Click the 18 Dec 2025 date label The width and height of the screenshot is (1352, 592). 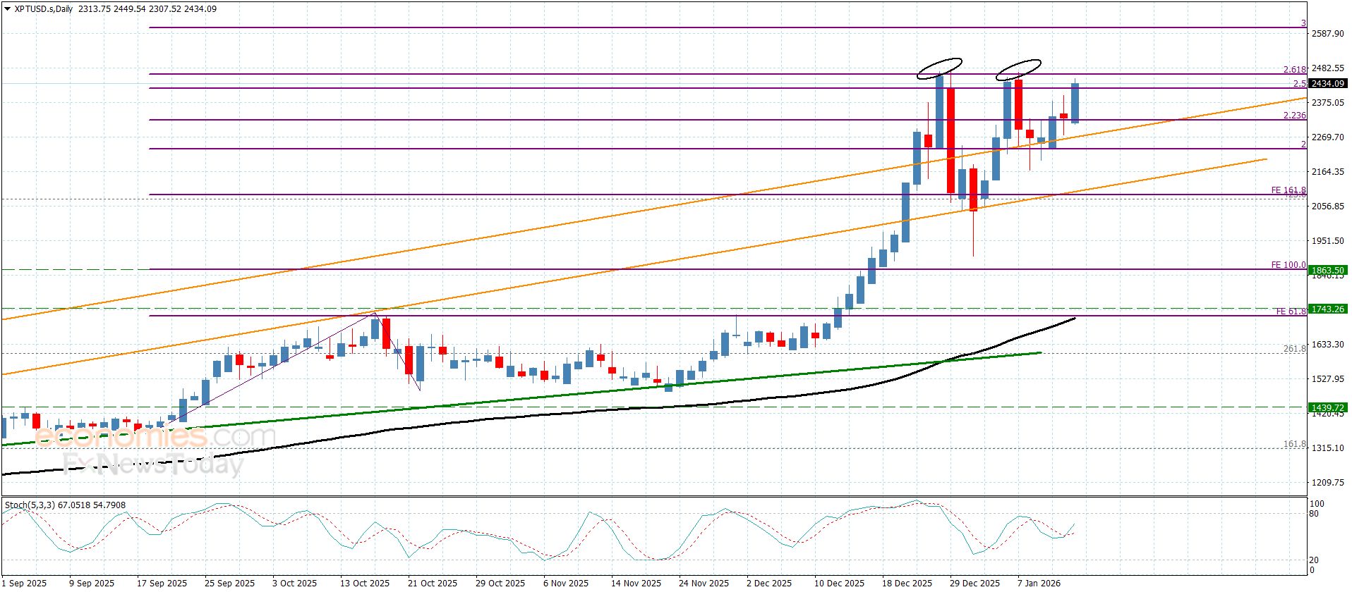(906, 583)
